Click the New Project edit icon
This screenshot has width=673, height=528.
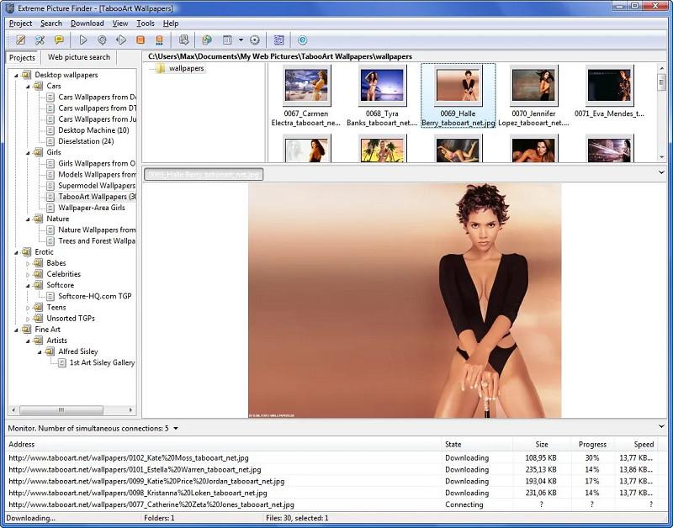[x=21, y=40]
